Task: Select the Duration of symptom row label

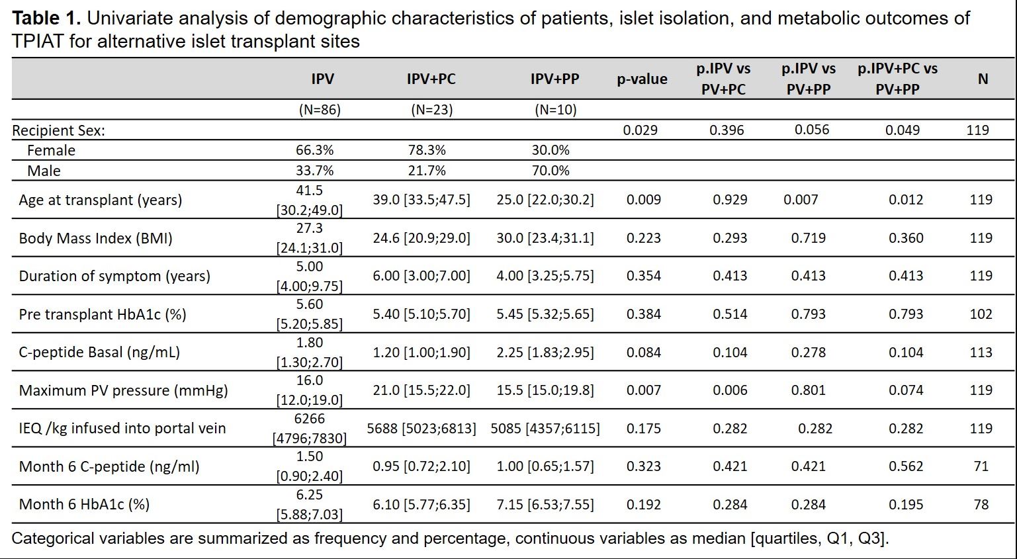Action: click(x=114, y=276)
